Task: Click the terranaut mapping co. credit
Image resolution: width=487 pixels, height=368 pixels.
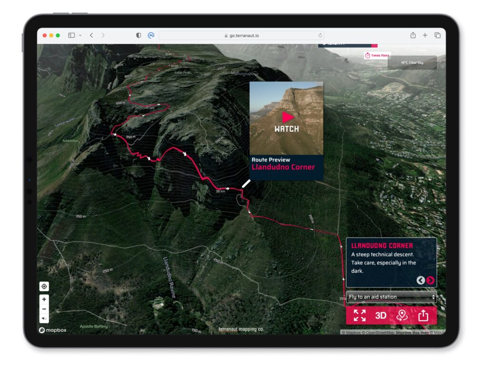Action: (241, 329)
